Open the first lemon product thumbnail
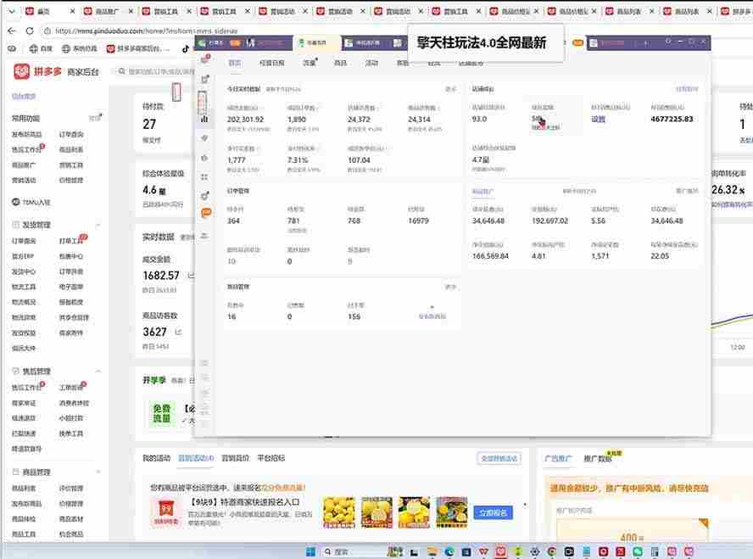753x559 pixels. point(339,512)
